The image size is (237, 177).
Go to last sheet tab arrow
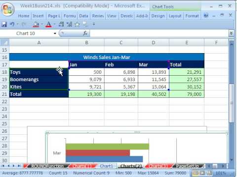coord(19,166)
